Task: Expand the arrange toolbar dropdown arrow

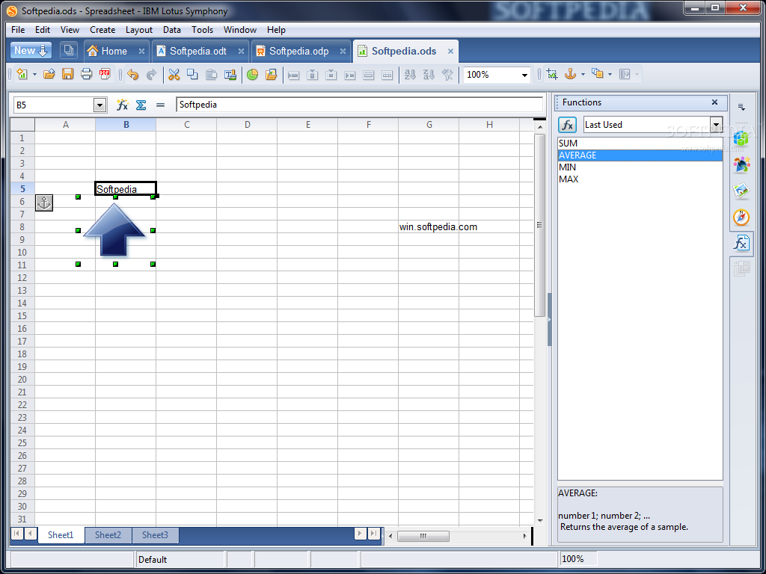Action: point(610,74)
